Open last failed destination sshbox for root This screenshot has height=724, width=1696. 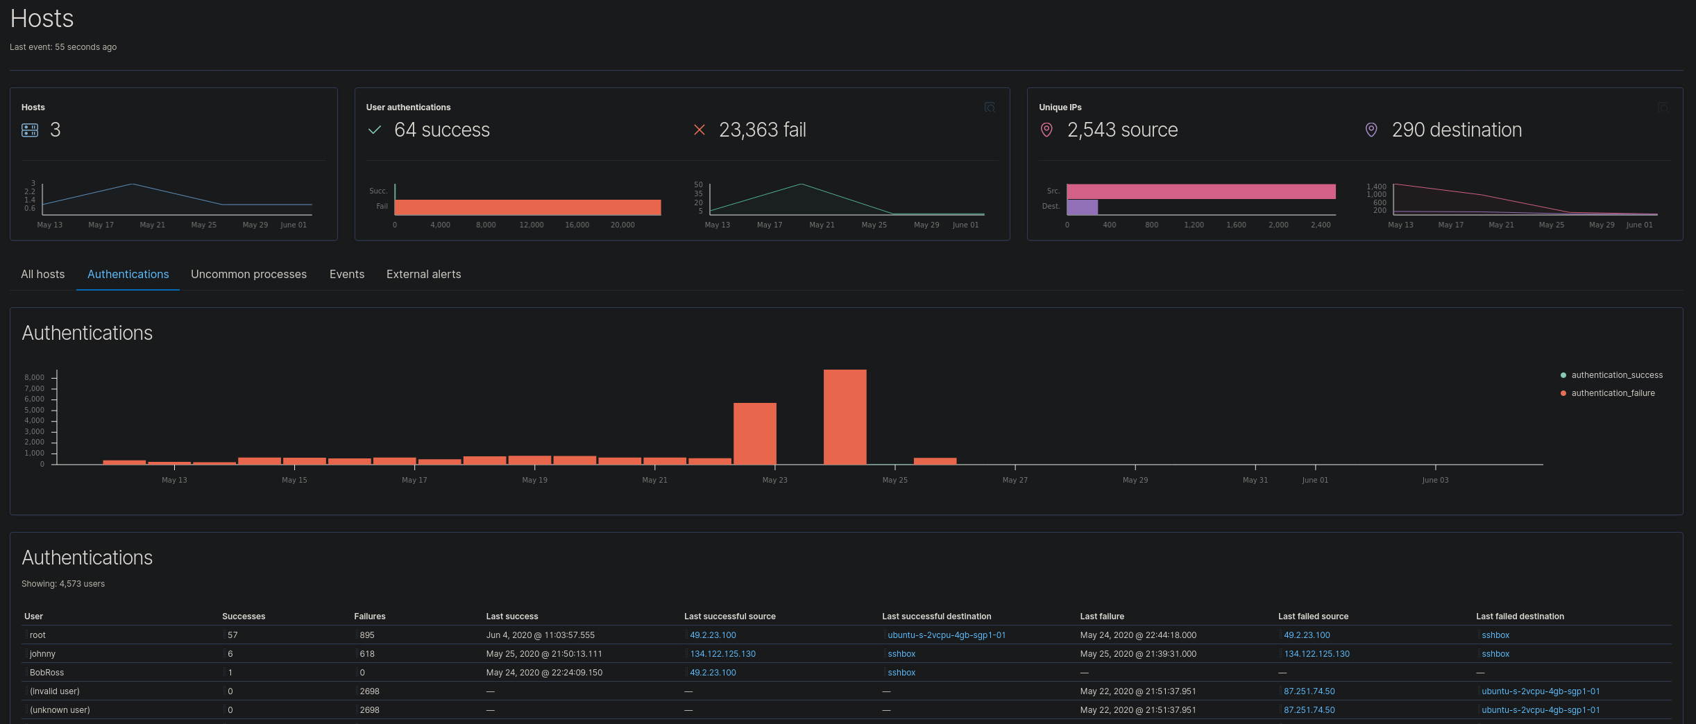point(1495,635)
